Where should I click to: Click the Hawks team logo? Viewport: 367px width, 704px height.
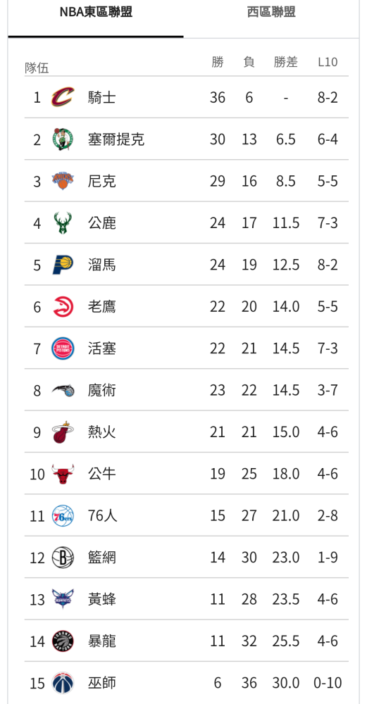(x=63, y=307)
